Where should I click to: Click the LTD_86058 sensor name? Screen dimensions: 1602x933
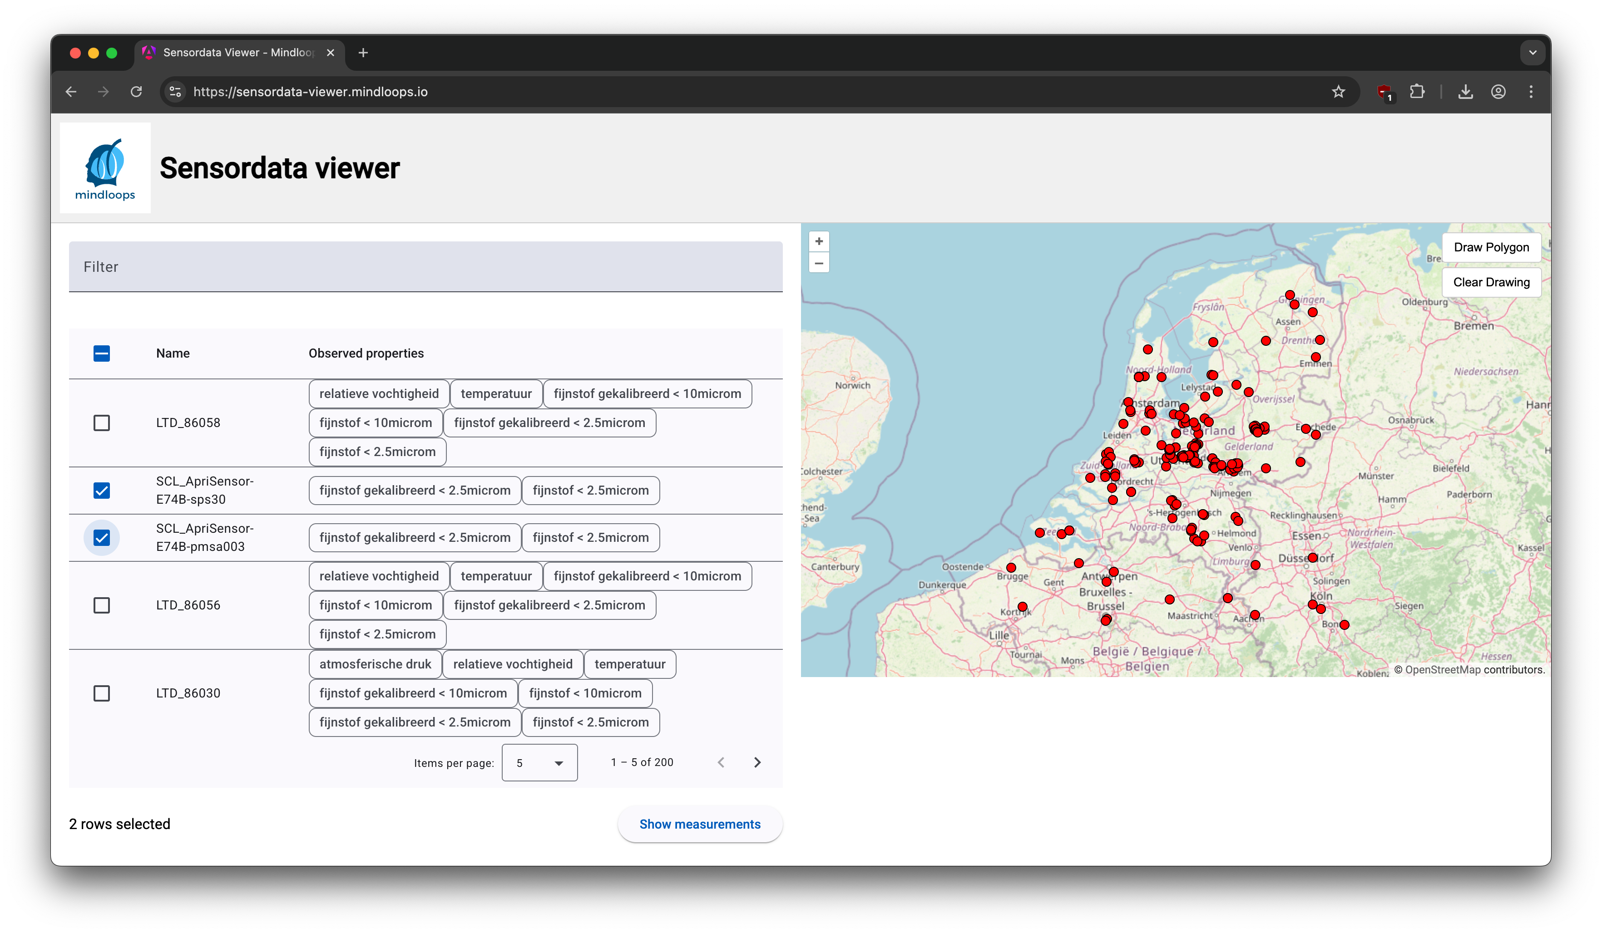(x=188, y=423)
